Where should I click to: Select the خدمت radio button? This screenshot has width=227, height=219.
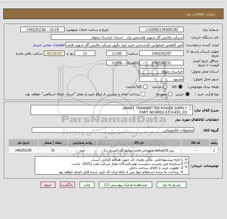[165, 87]
